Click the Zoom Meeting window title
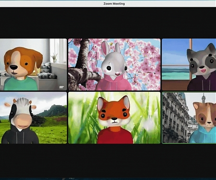The height and width of the screenshot is (180, 216). 114,3
